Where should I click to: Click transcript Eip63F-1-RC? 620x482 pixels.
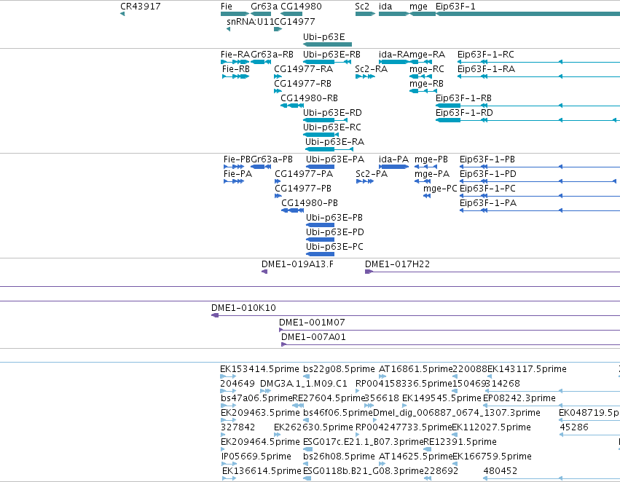tap(486, 54)
